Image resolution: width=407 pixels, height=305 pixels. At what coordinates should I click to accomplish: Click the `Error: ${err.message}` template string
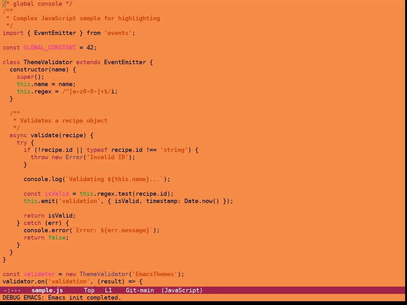pos(113,230)
